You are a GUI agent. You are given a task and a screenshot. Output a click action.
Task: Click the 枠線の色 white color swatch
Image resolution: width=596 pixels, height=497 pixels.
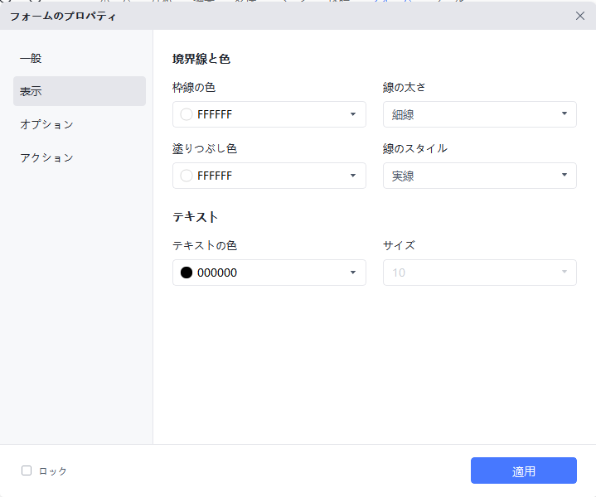[x=187, y=114]
